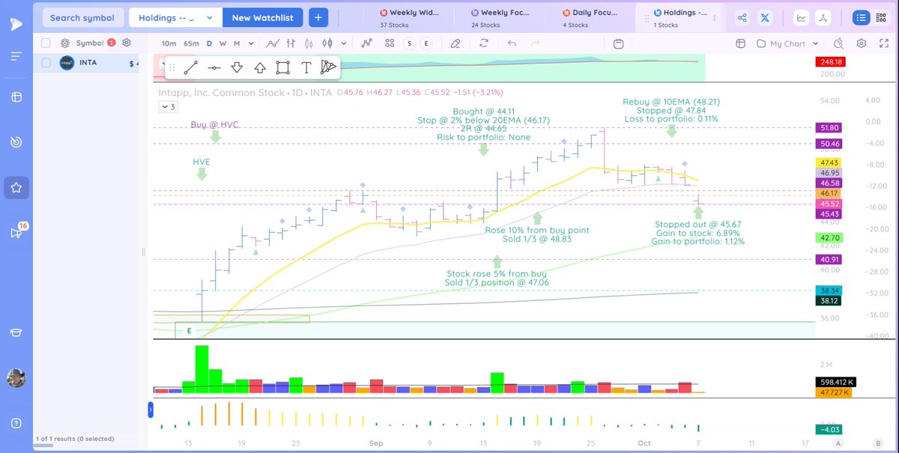The height and width of the screenshot is (453, 899).
Task: Select the trend line drawing tool
Action: point(190,67)
